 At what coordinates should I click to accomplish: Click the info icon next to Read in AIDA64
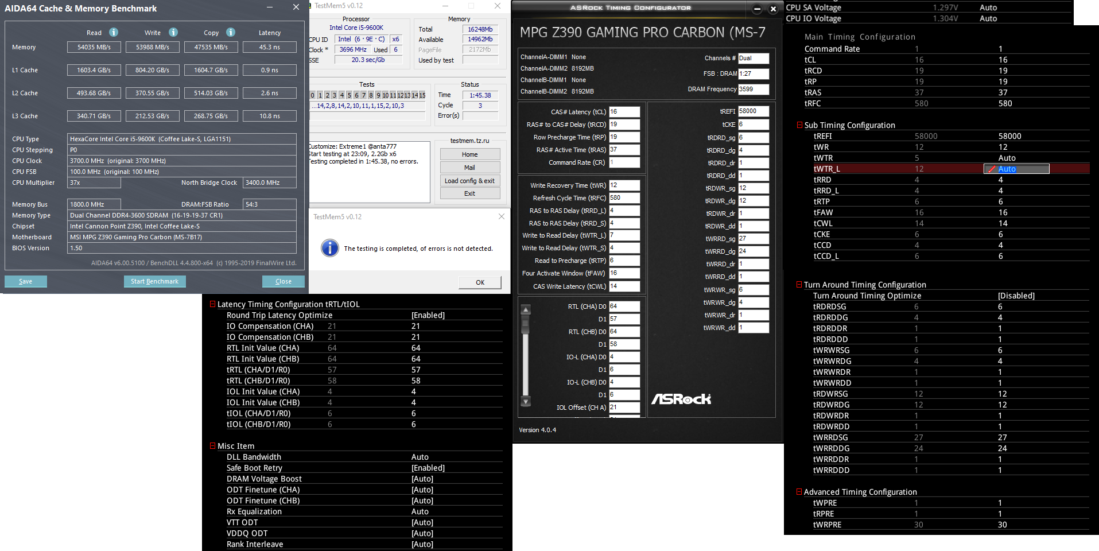tap(114, 32)
